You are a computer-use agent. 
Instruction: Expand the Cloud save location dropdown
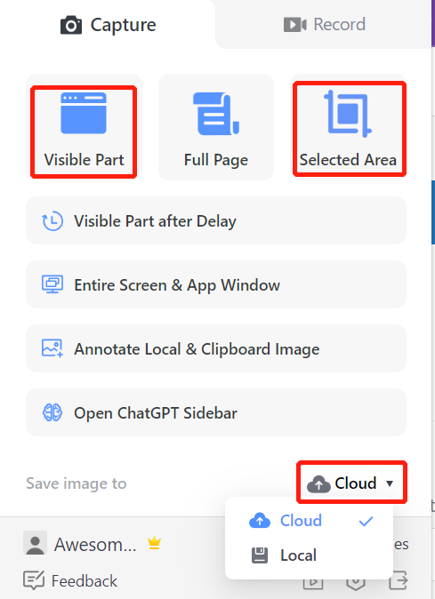351,483
